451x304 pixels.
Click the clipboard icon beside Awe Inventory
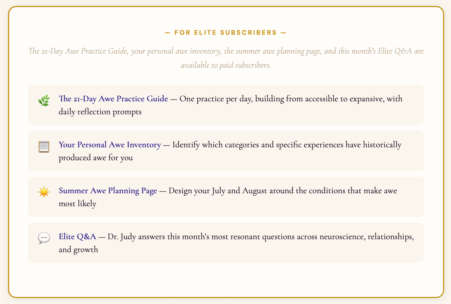(44, 147)
